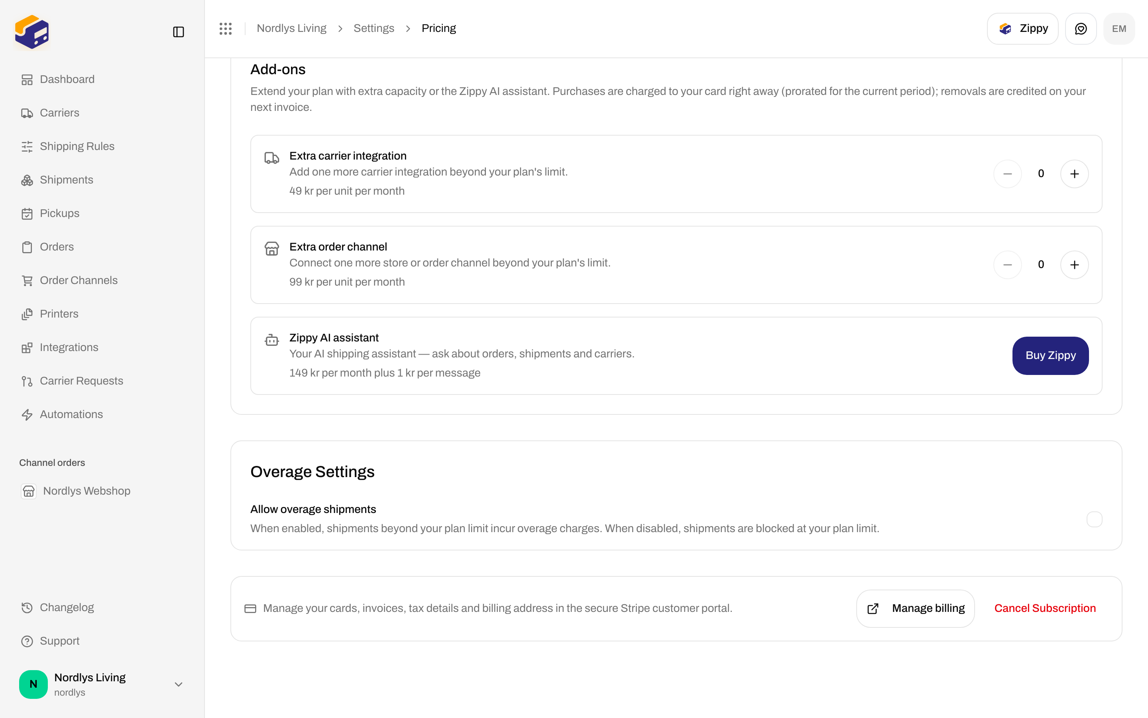Image resolution: width=1148 pixels, height=718 pixels.
Task: Click the Buy Zippy button
Action: tap(1050, 356)
